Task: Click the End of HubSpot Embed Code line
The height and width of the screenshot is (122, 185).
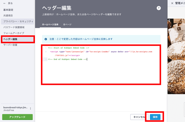Action: click(x=67, y=59)
